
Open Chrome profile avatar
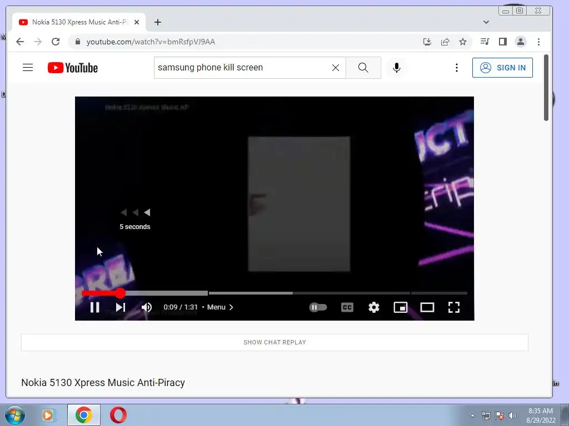coord(520,42)
